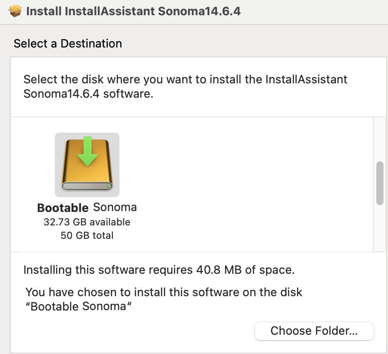The width and height of the screenshot is (388, 354).
Task: Click the "50 GB total" label
Action: coord(87,236)
